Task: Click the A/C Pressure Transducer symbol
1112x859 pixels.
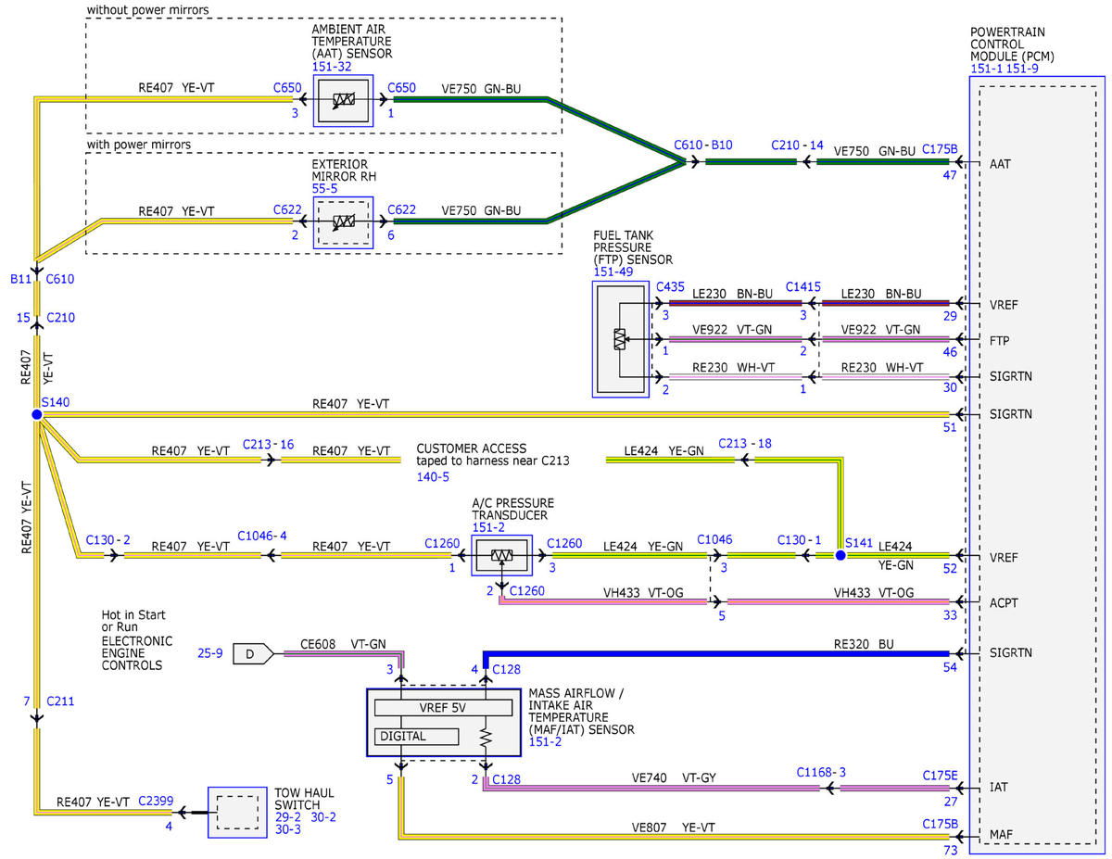Action: 501,556
